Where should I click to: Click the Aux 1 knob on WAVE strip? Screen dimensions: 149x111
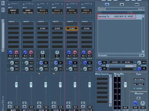point(12,63)
